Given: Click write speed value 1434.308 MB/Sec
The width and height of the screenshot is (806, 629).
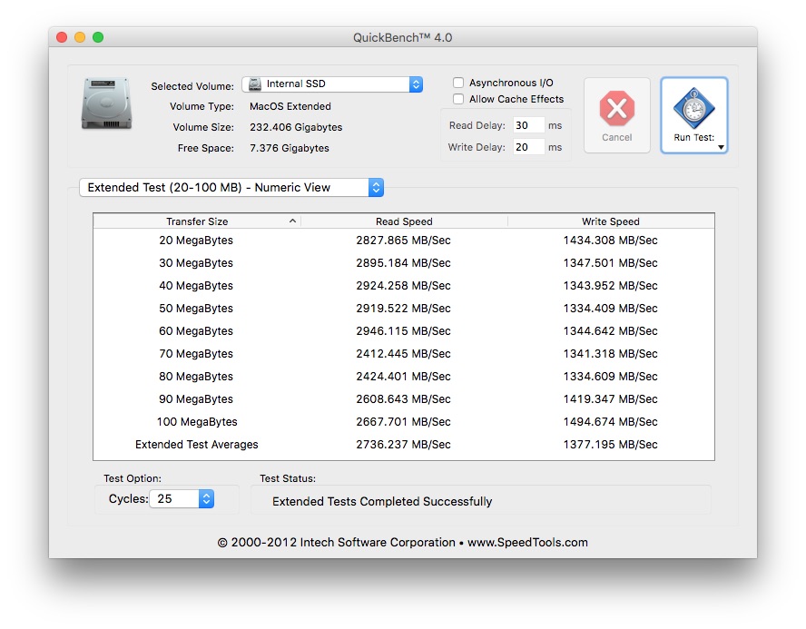Looking at the screenshot, I should click(x=611, y=241).
